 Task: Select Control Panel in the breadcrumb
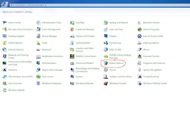coord(20,5)
